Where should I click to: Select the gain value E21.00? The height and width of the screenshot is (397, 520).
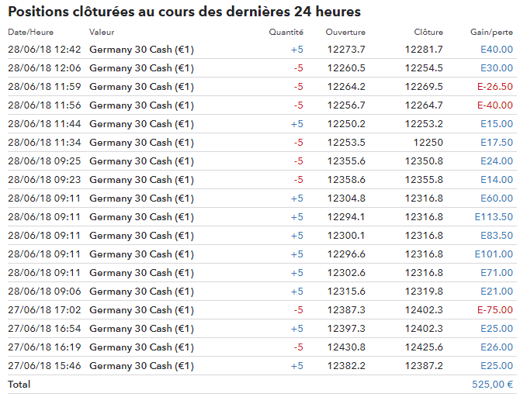click(497, 291)
